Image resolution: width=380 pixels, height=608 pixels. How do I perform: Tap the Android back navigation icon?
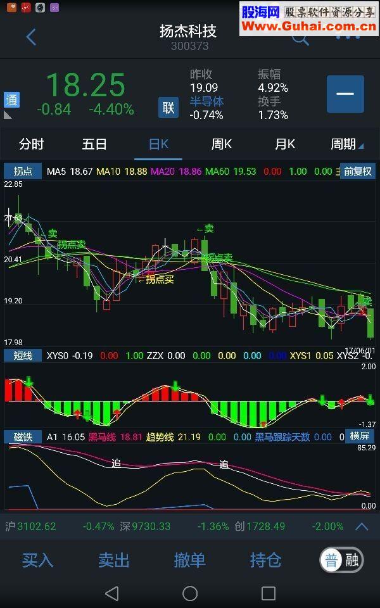click(x=111, y=593)
